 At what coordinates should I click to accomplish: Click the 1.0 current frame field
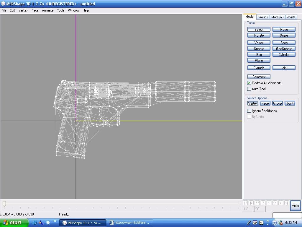click(248, 209)
